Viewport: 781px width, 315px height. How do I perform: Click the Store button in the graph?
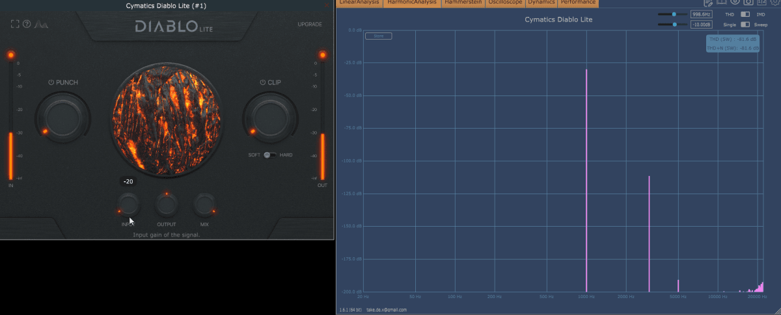click(378, 36)
